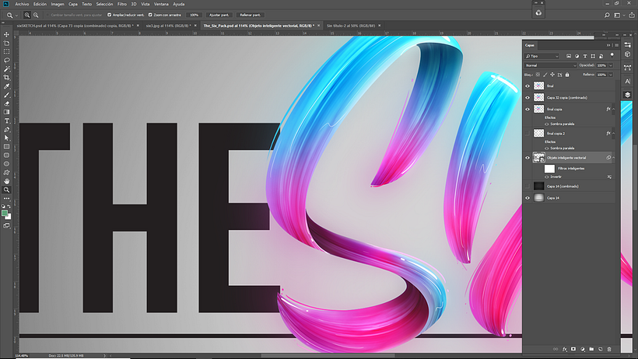This screenshot has width=638, height=359.
Task: Click the 'Ajustar pant.' button
Action: [222, 15]
